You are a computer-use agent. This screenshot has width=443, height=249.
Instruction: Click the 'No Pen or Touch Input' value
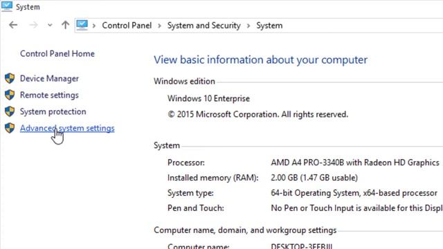pos(357,208)
